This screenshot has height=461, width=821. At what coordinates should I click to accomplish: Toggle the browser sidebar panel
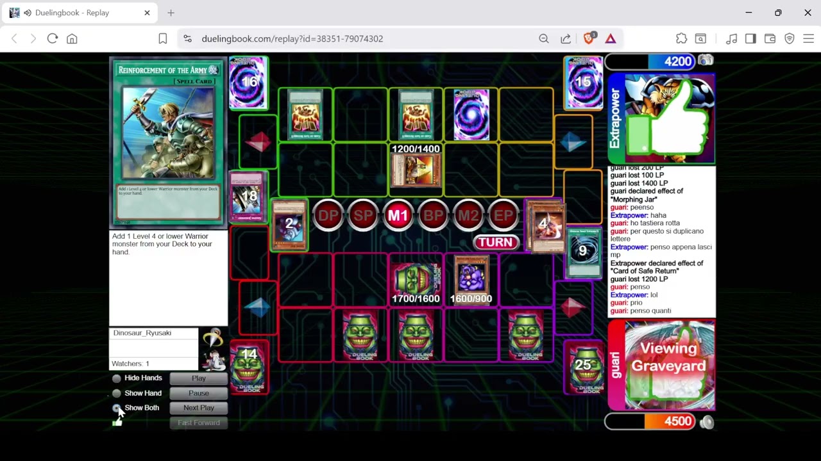click(x=750, y=38)
